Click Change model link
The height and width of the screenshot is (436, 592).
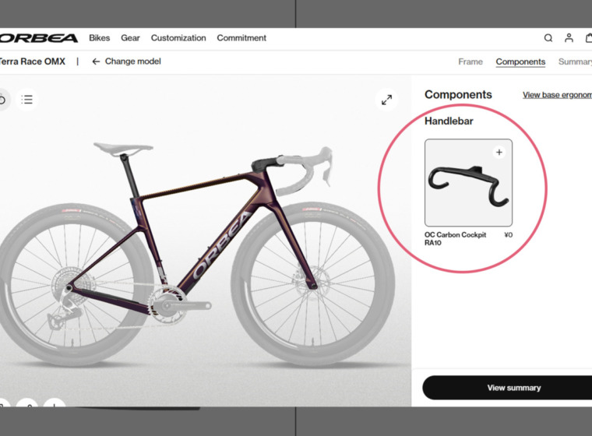(x=132, y=62)
